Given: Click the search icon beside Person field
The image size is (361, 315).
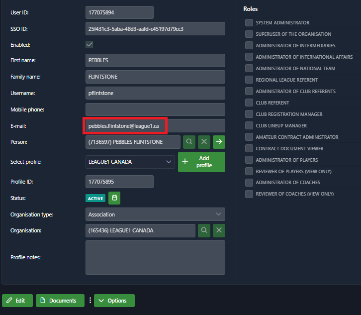Looking at the screenshot, I should pos(189,142).
